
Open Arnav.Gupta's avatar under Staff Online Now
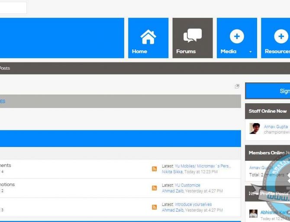pyautogui.click(x=255, y=129)
